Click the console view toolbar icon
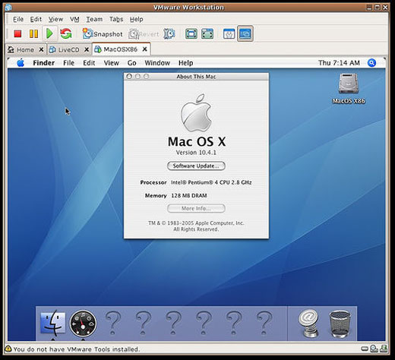Viewport: 395px width, 360px height. click(245, 33)
